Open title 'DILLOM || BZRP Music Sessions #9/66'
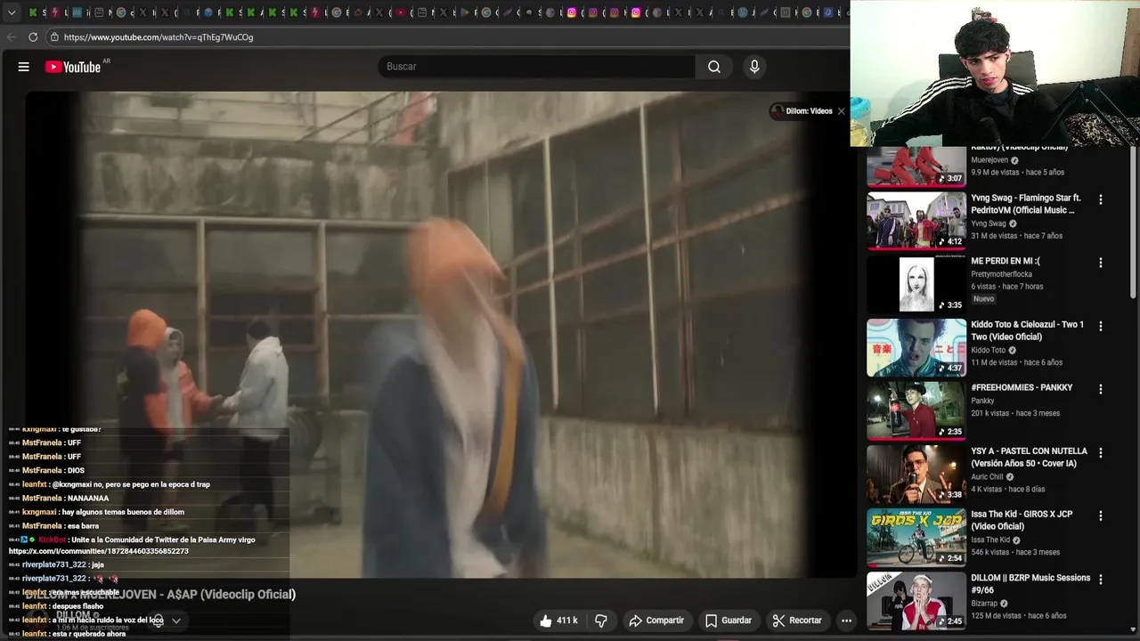 click(1030, 583)
